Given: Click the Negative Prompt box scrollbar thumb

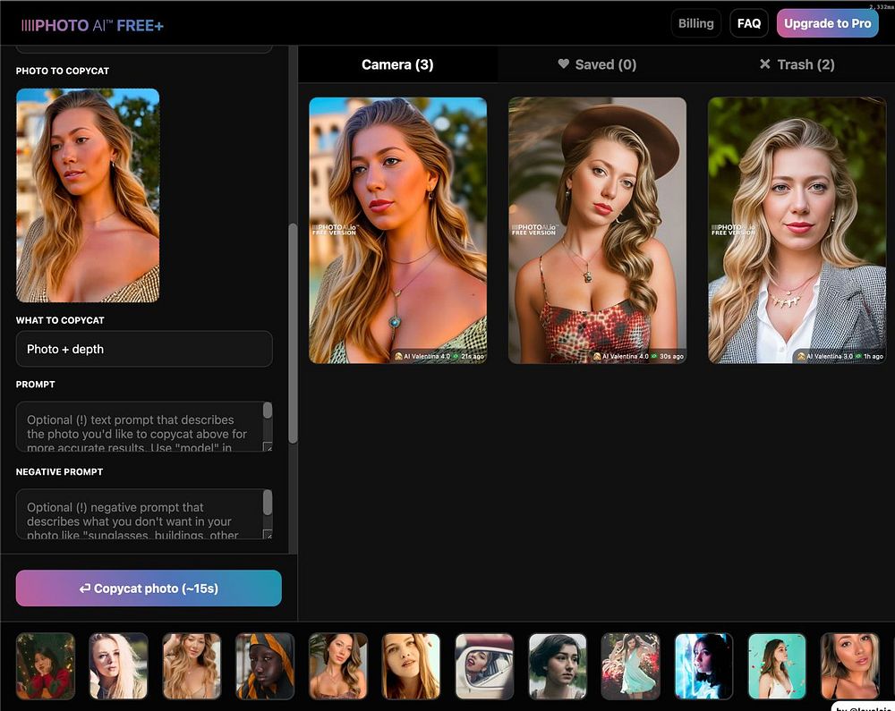Looking at the screenshot, I should point(267,503).
